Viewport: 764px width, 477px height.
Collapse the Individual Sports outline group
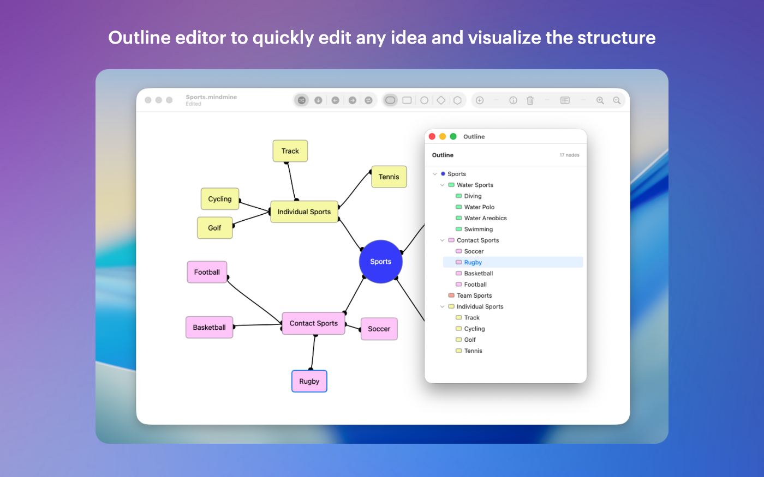pos(443,307)
